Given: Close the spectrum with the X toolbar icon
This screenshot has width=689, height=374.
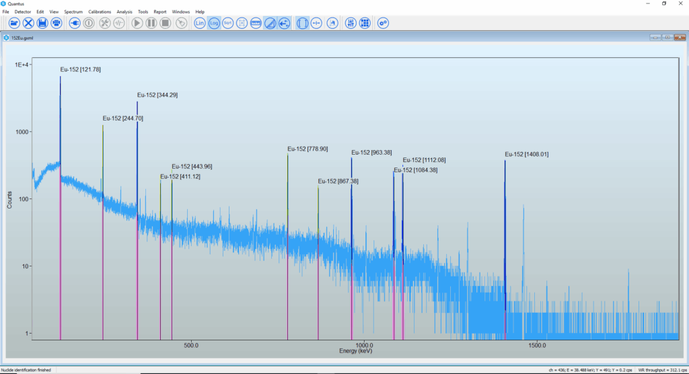Looking at the screenshot, I should (28, 24).
